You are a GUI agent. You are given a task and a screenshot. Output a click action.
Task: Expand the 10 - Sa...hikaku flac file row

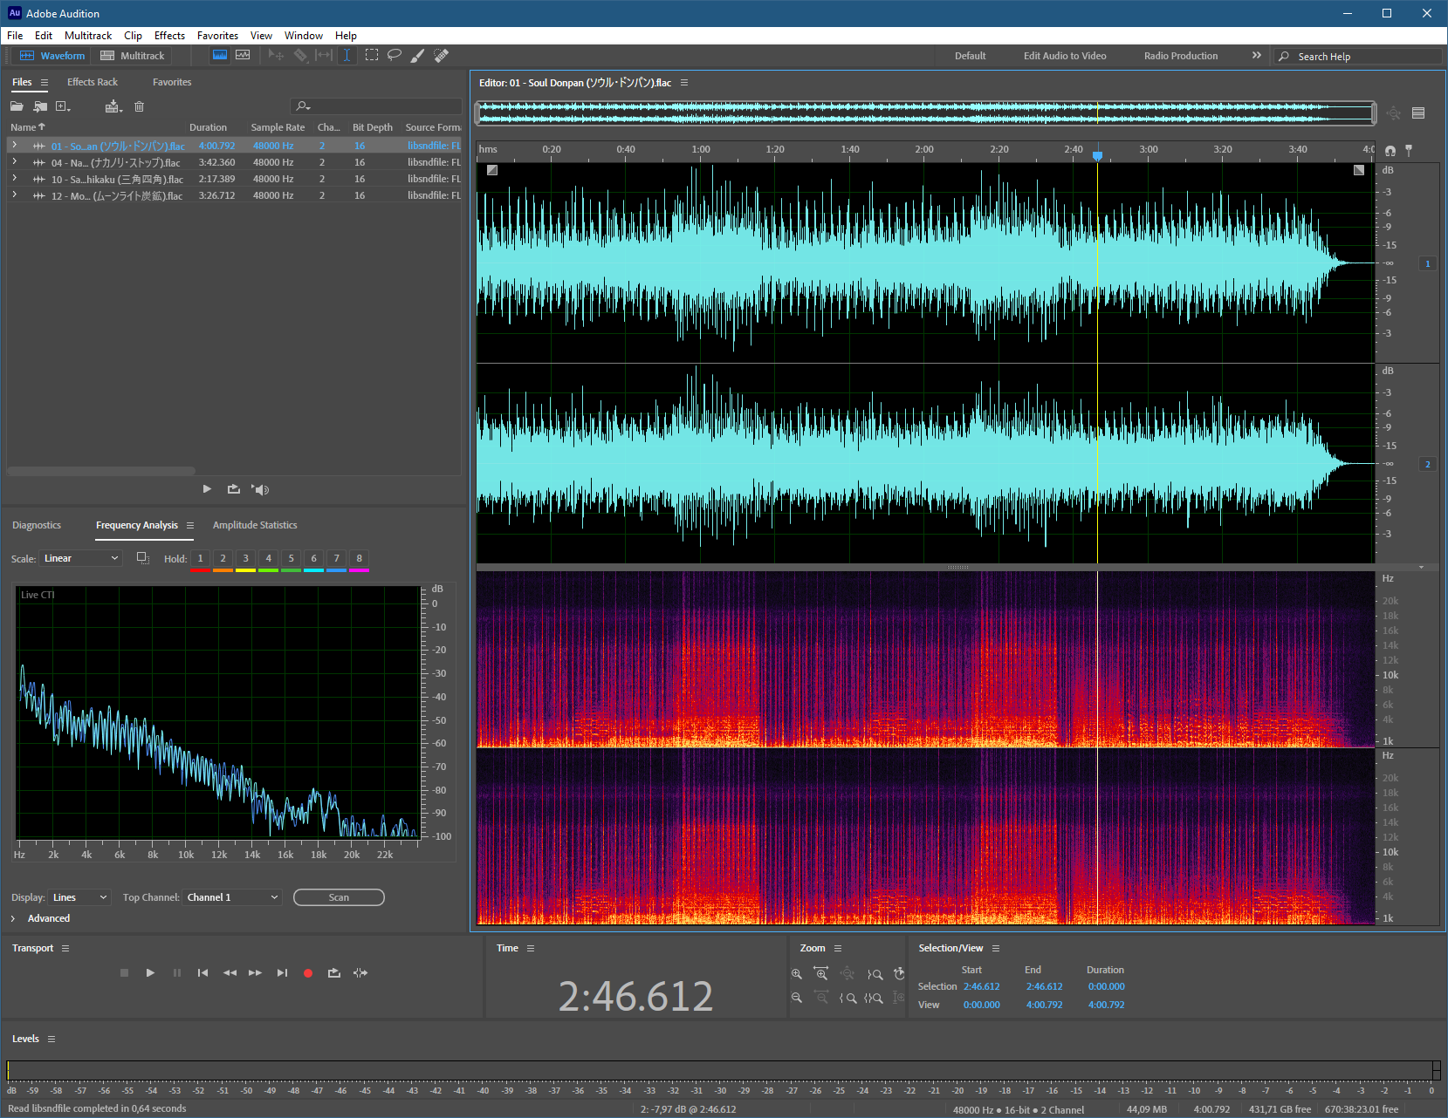[x=14, y=179]
